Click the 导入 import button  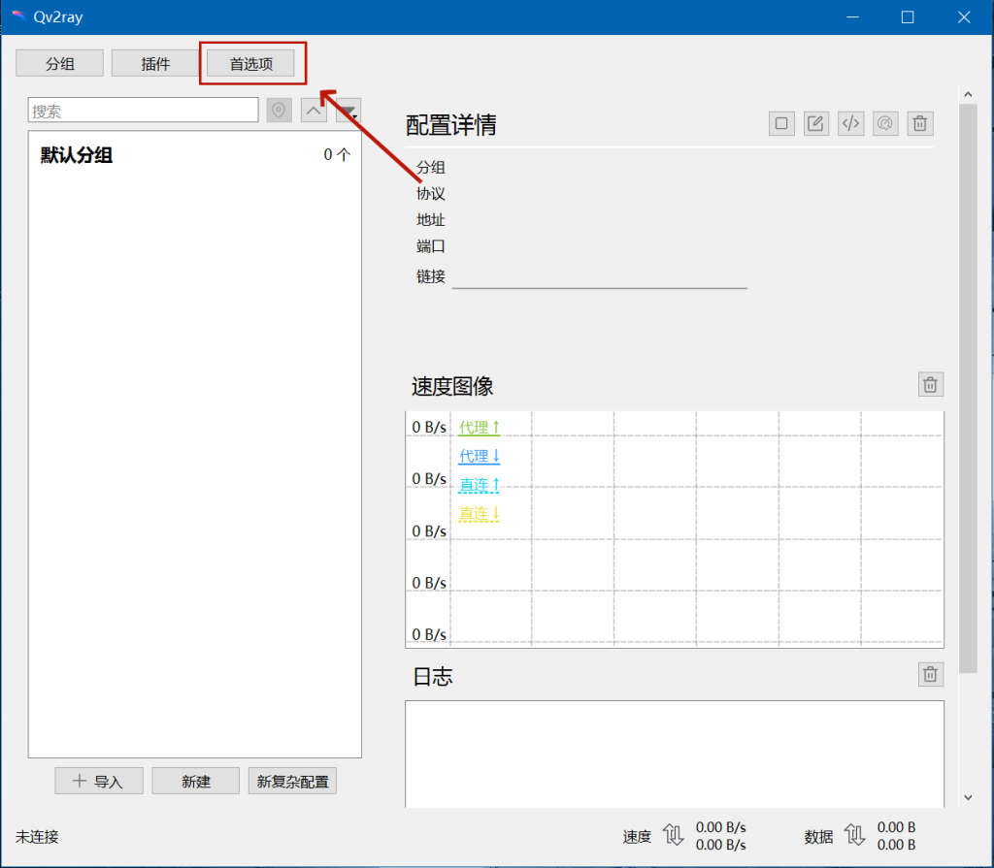(x=99, y=782)
